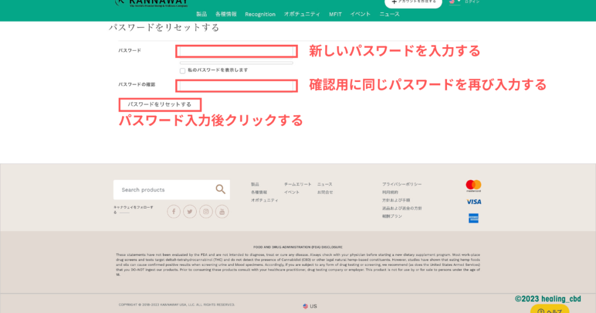The width and height of the screenshot is (596, 313).
Task: Click the create account button with plus
Action: click(413, 2)
